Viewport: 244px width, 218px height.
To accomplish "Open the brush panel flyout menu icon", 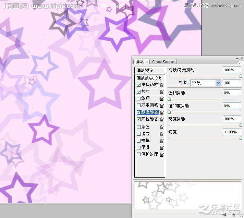I will (x=241, y=63).
